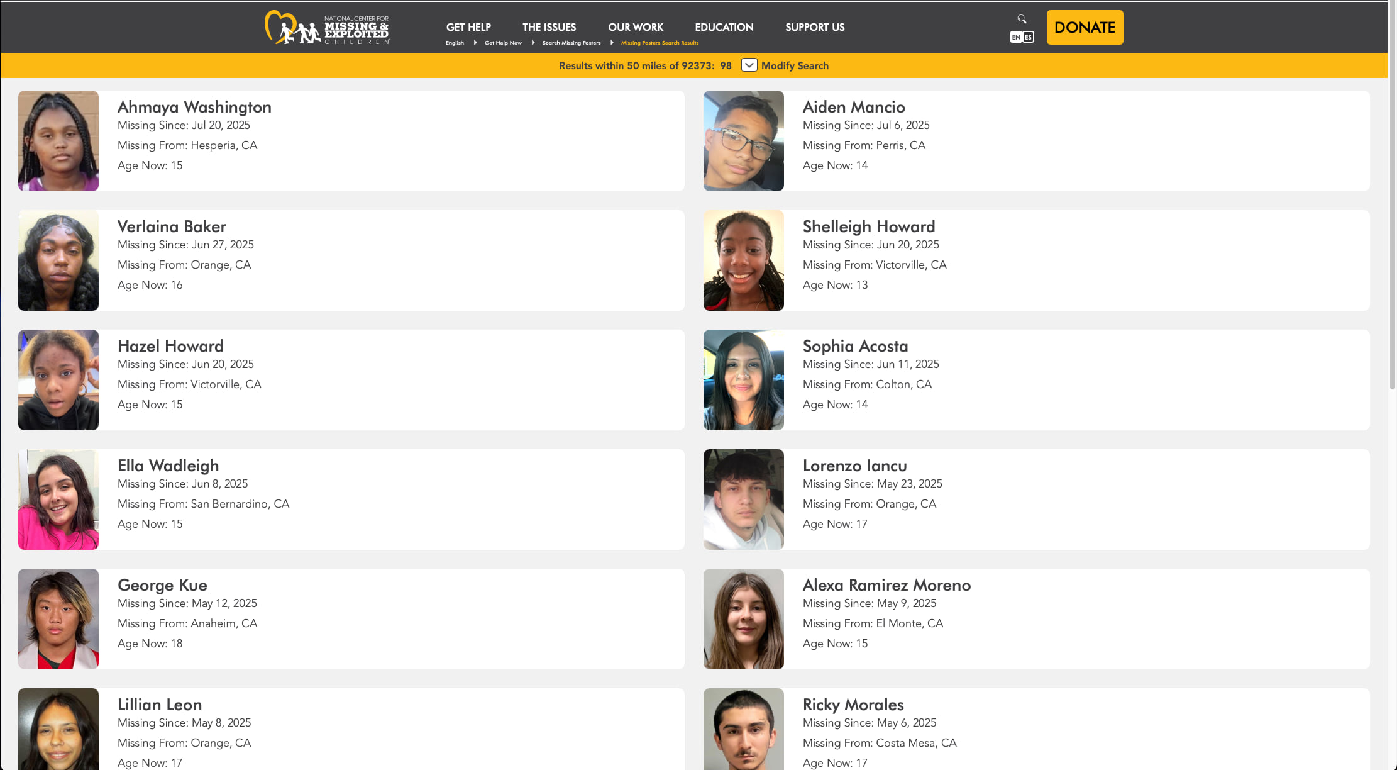Screen dimensions: 1397x770
Task: Open the GET HELP menu
Action: coord(468,27)
